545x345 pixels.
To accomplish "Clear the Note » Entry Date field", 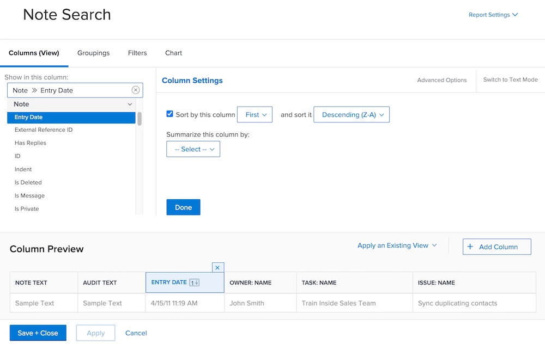I will [136, 90].
